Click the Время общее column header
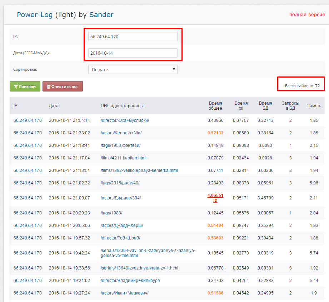Image resolution: width=329 pixels, height=302 pixels. coord(215,106)
